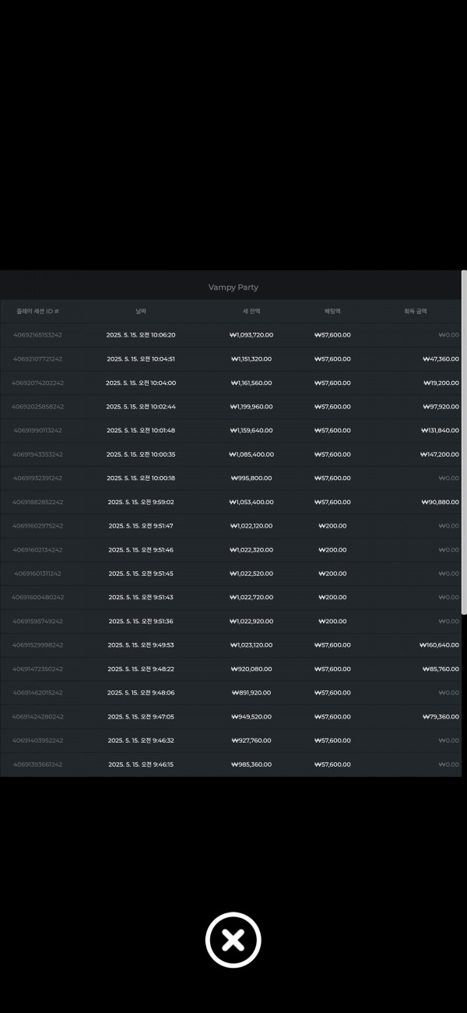Select session ID 40691529998242
The image size is (467, 1013).
tap(38, 645)
